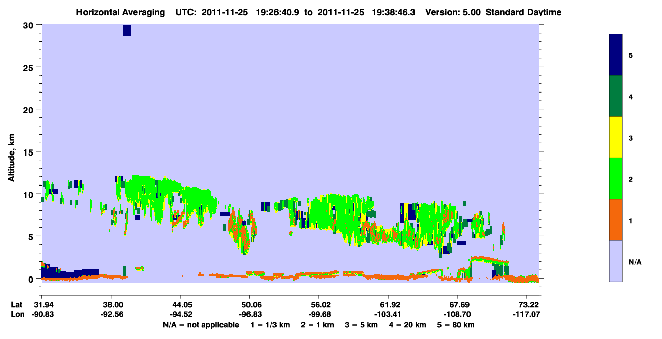
Task: Click the latitude value 50.06
Action: click(x=249, y=305)
